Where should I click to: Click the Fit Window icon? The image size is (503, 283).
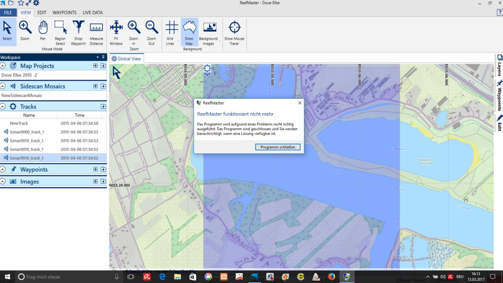(x=116, y=31)
